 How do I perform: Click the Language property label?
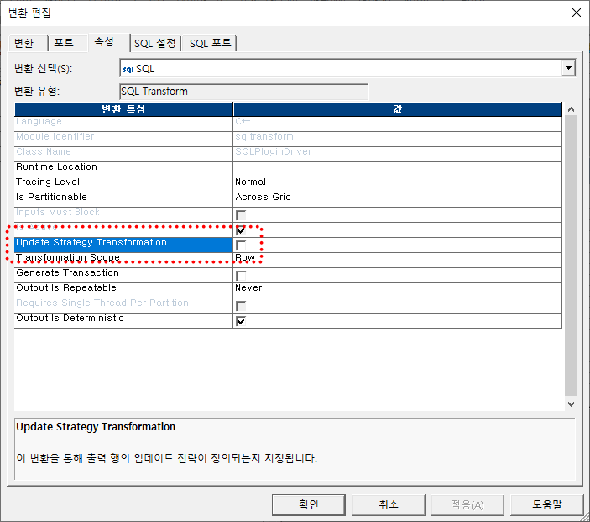click(x=39, y=121)
